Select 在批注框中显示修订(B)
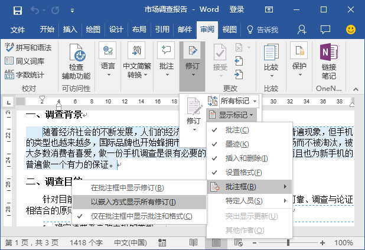Screen dimensions: 365x250 [x=139, y=188]
